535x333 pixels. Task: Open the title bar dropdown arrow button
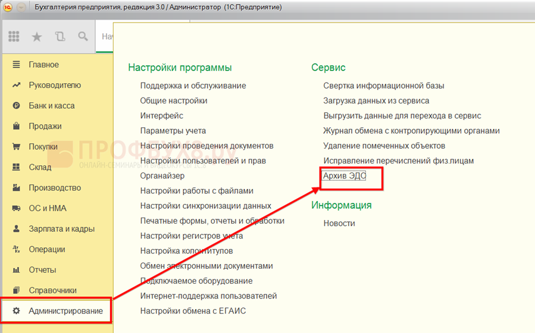(21, 7)
